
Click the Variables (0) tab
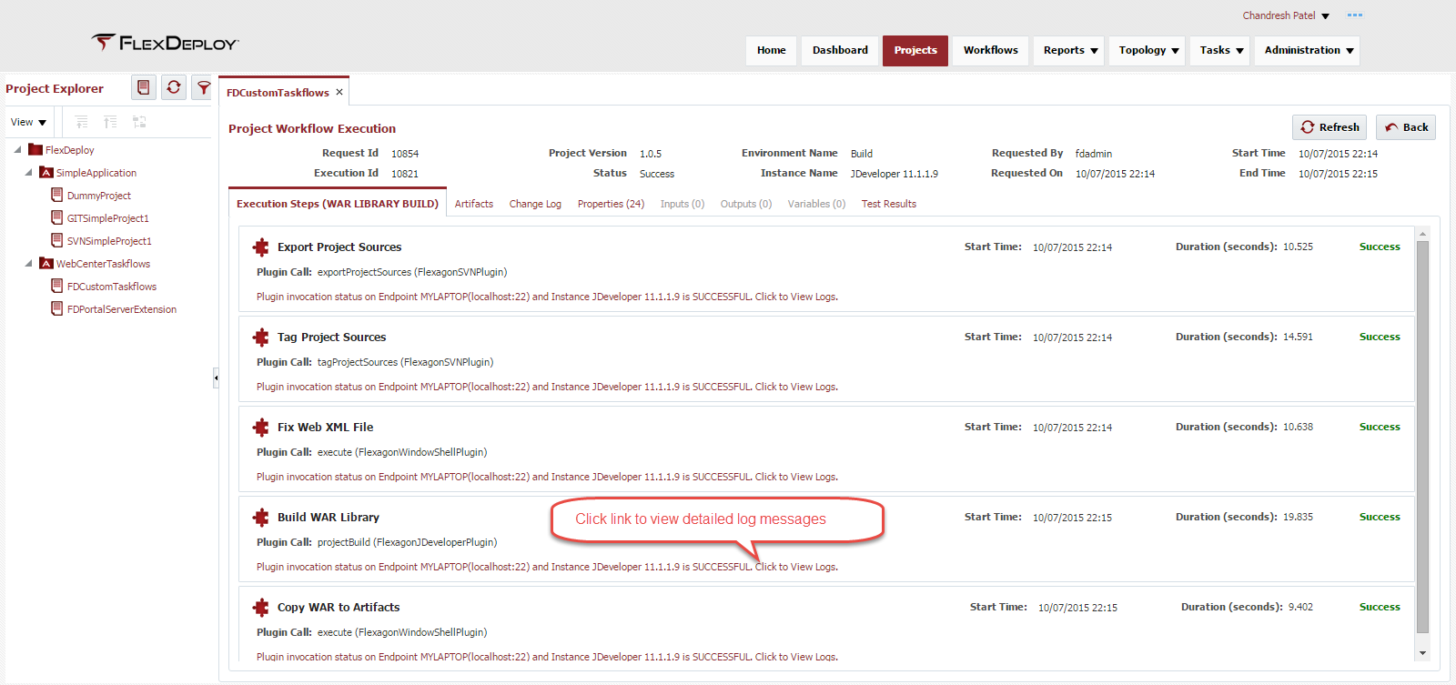(x=816, y=204)
